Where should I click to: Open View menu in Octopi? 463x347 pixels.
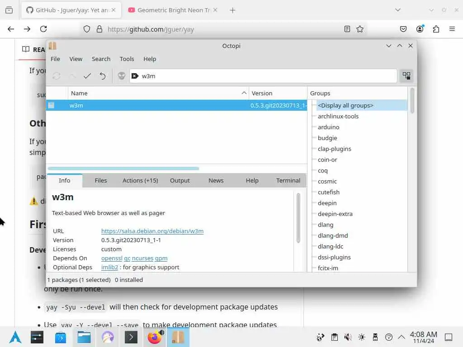(x=76, y=59)
